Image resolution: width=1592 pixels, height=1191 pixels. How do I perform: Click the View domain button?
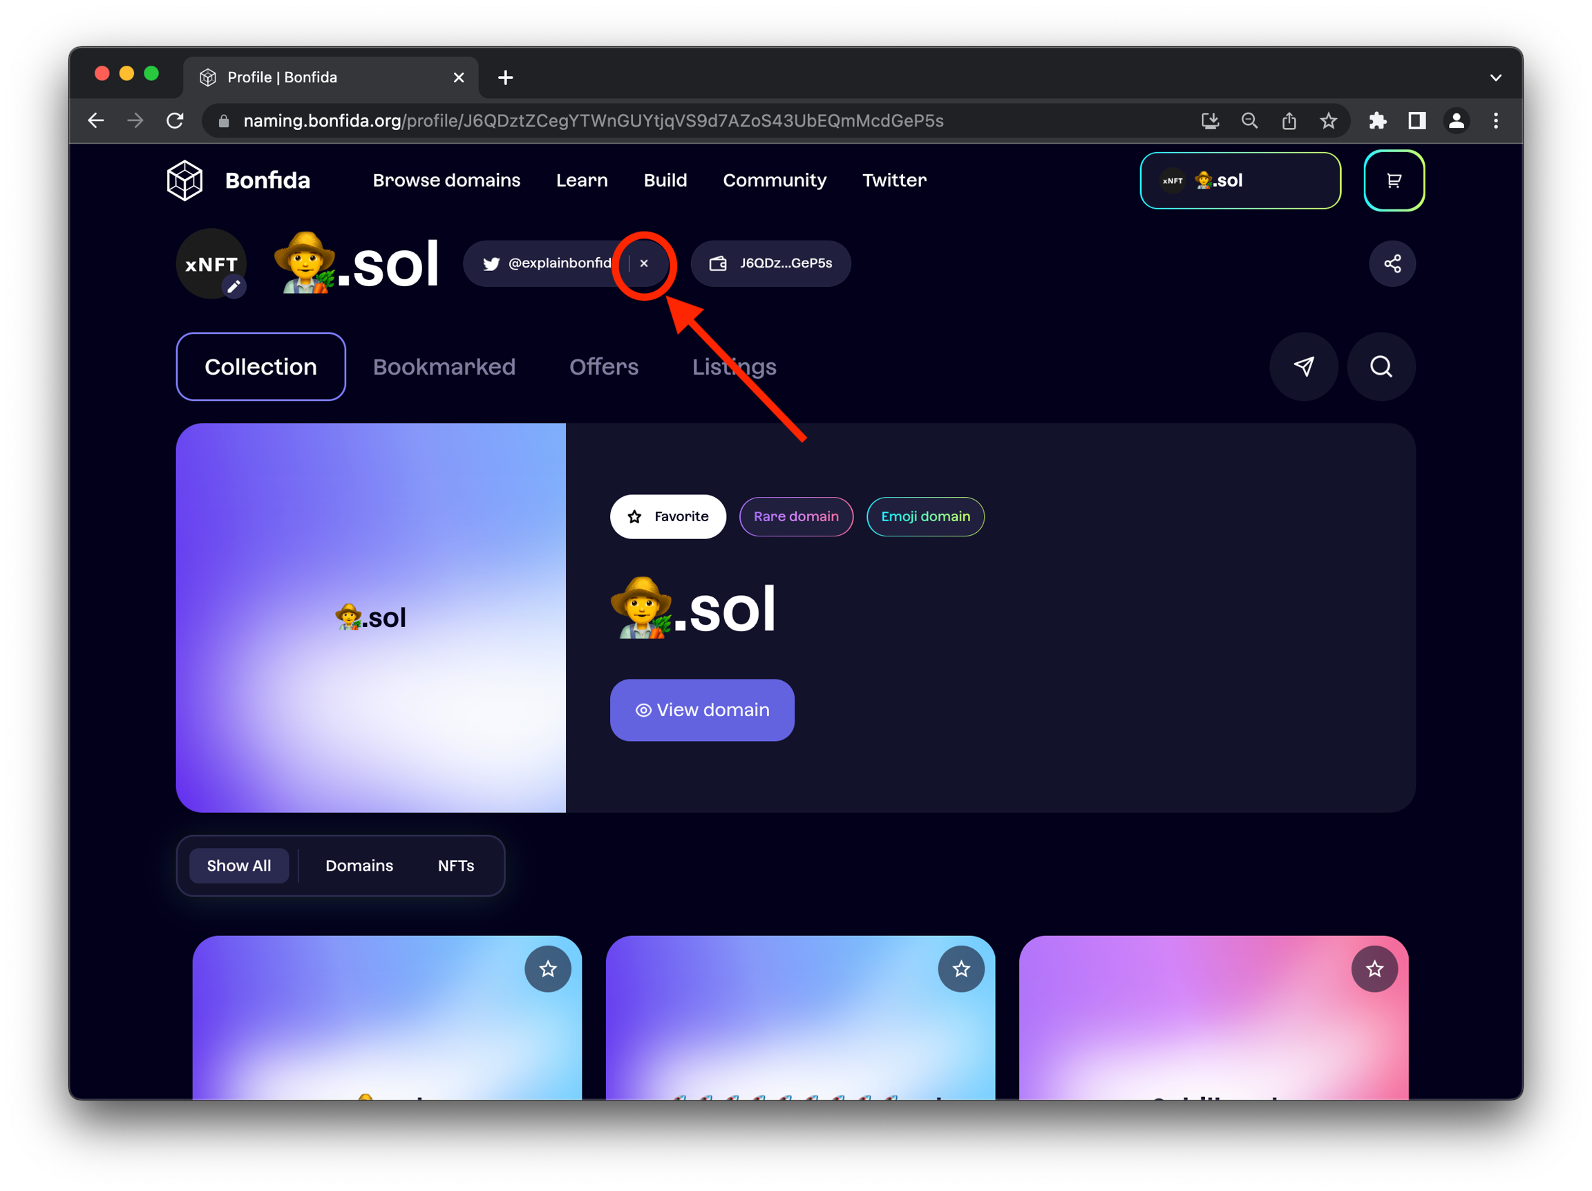[702, 710]
